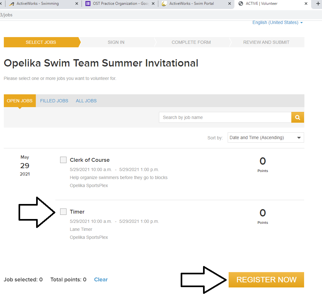Click the SIGN IN progress step
The width and height of the screenshot is (322, 298).
[x=116, y=42]
